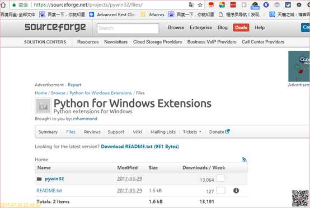Click the browser home icon
310x208 pixels.
(3, 4)
